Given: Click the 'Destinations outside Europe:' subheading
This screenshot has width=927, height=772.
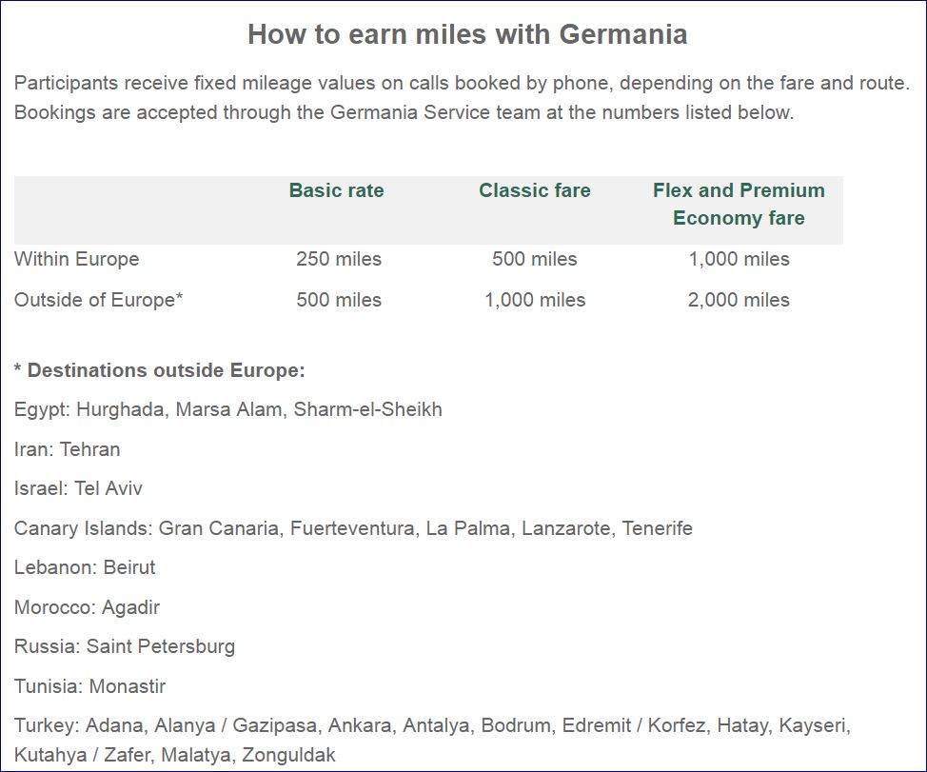Looking at the screenshot, I should point(160,370).
